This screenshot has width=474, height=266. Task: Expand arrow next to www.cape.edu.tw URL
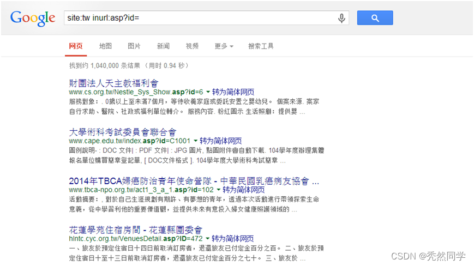coord(196,141)
